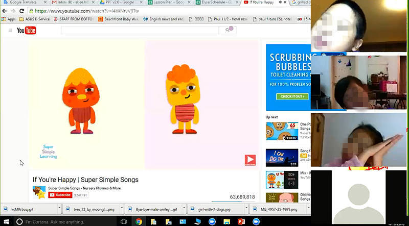
Task: Click the YouTube logo
Action: pos(27,31)
